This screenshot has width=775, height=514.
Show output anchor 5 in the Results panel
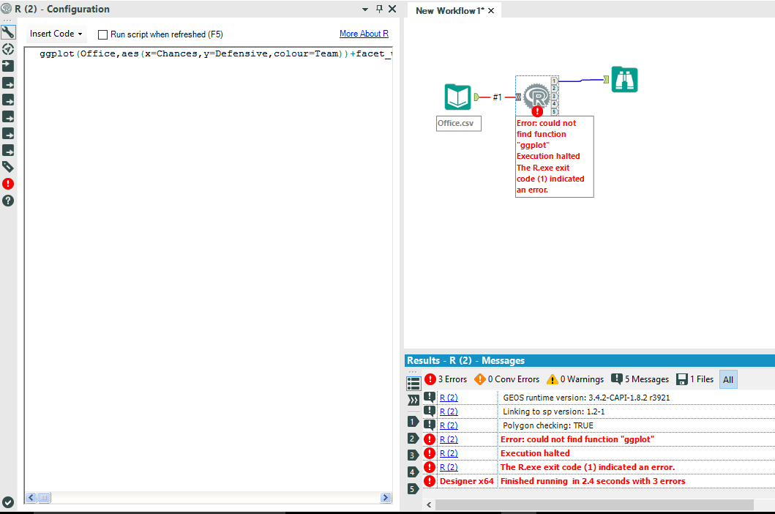[x=413, y=489]
